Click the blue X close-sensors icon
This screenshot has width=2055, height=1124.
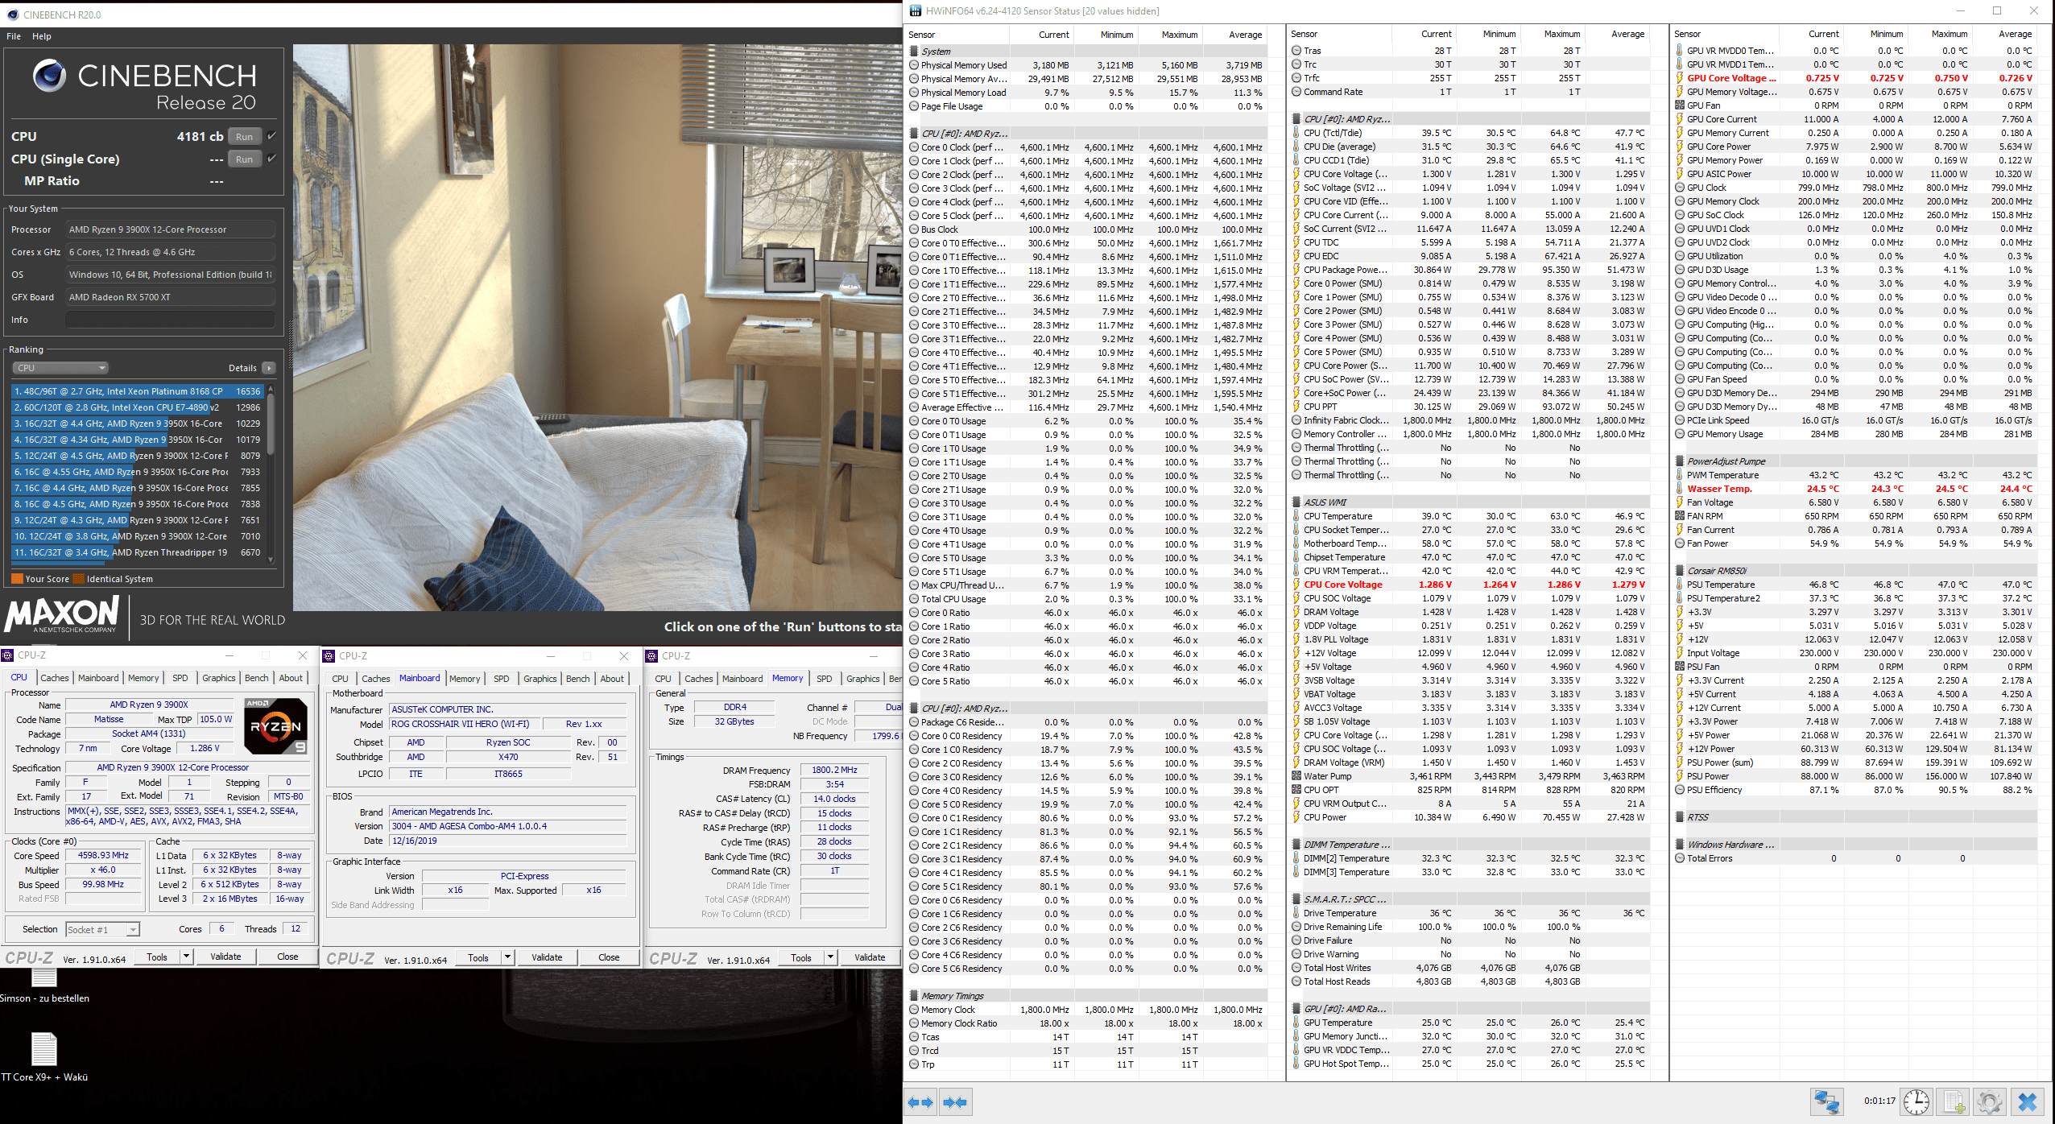tap(2028, 1101)
